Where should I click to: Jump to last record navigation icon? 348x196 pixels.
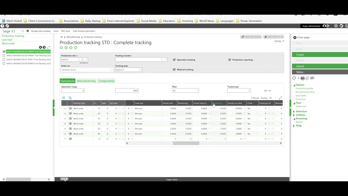pos(75,48)
